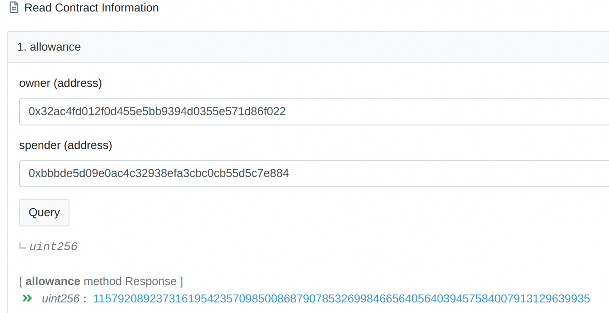Click the italic 'uint256' label in result row
The image size is (609, 313).
point(61,299)
